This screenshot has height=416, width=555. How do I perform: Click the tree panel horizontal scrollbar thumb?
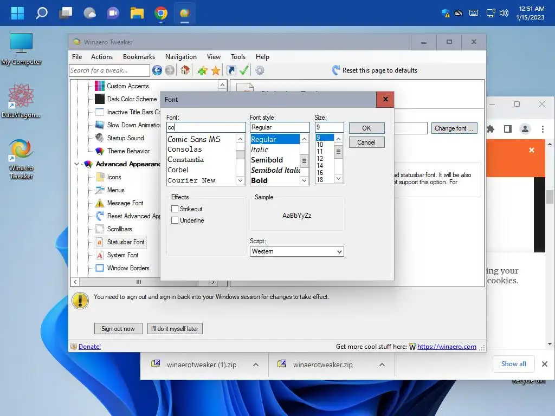139,282
